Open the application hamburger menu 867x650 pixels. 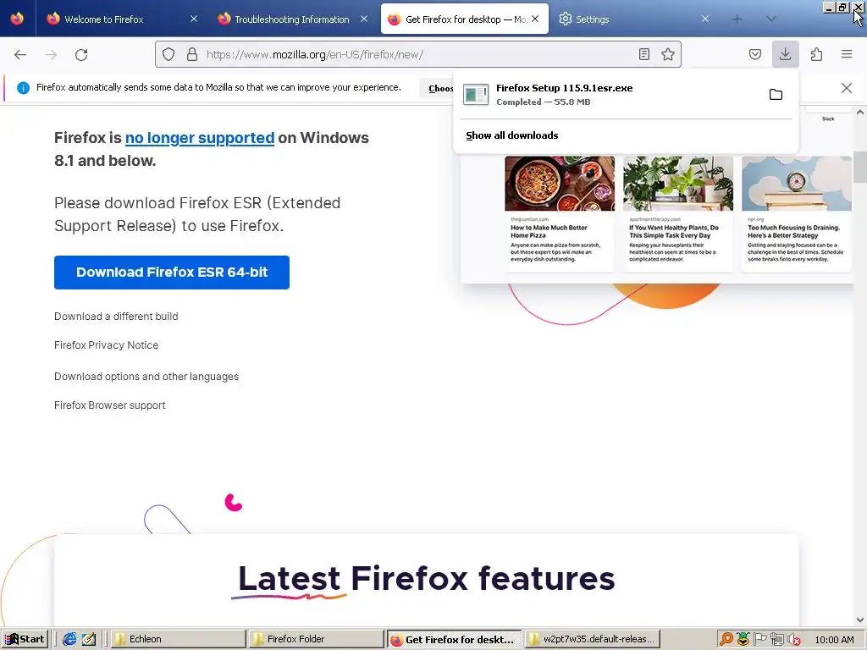pyautogui.click(x=847, y=54)
